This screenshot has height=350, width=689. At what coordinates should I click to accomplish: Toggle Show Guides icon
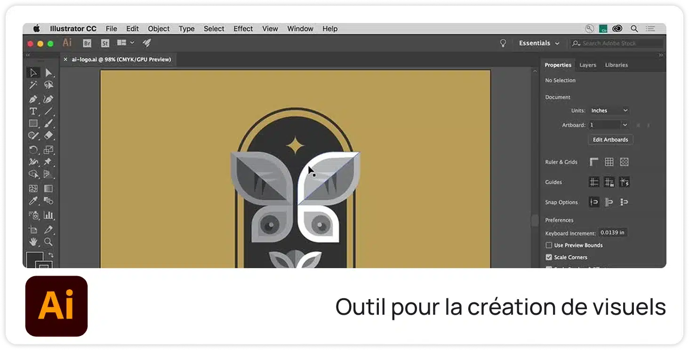pos(594,182)
